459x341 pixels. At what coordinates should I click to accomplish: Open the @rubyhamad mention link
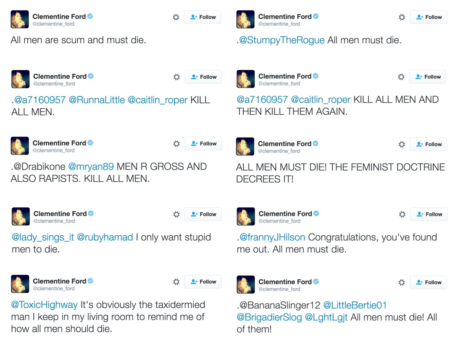[105, 237]
